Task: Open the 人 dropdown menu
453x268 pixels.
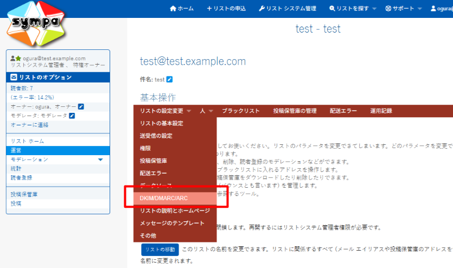Action: click(206, 111)
